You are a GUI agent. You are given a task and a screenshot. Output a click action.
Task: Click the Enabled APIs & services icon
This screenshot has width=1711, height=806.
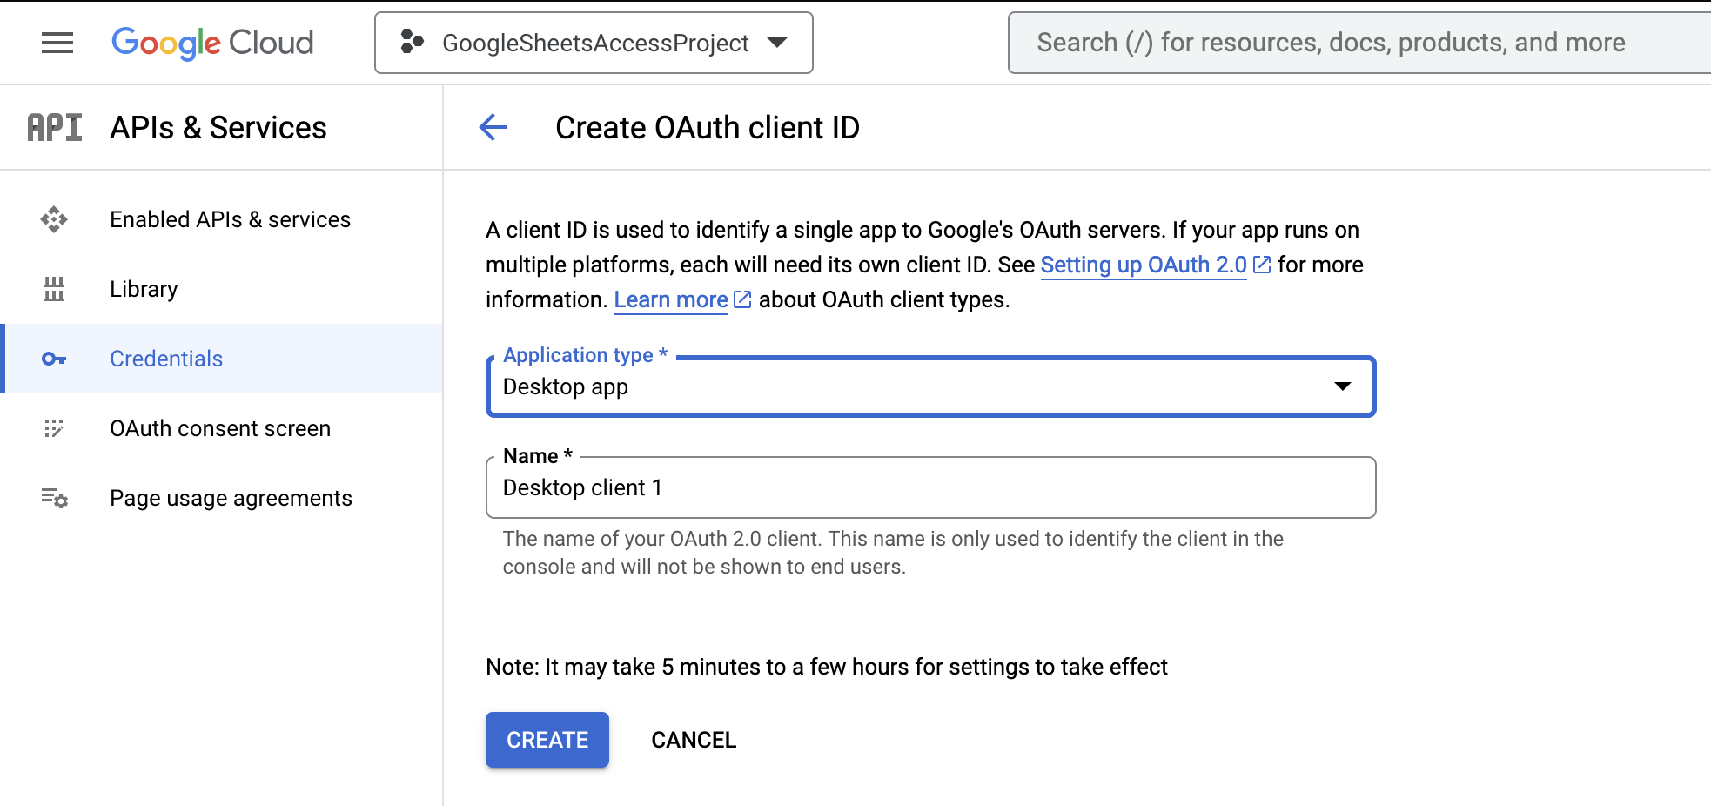tap(54, 219)
